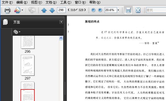Zoom in with the plus button
Viewport: 166px width, 101px height.
coord(100,10)
